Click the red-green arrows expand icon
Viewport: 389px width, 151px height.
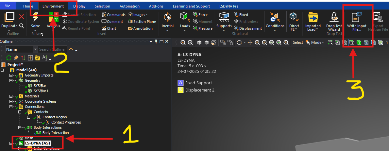pos(23,58)
